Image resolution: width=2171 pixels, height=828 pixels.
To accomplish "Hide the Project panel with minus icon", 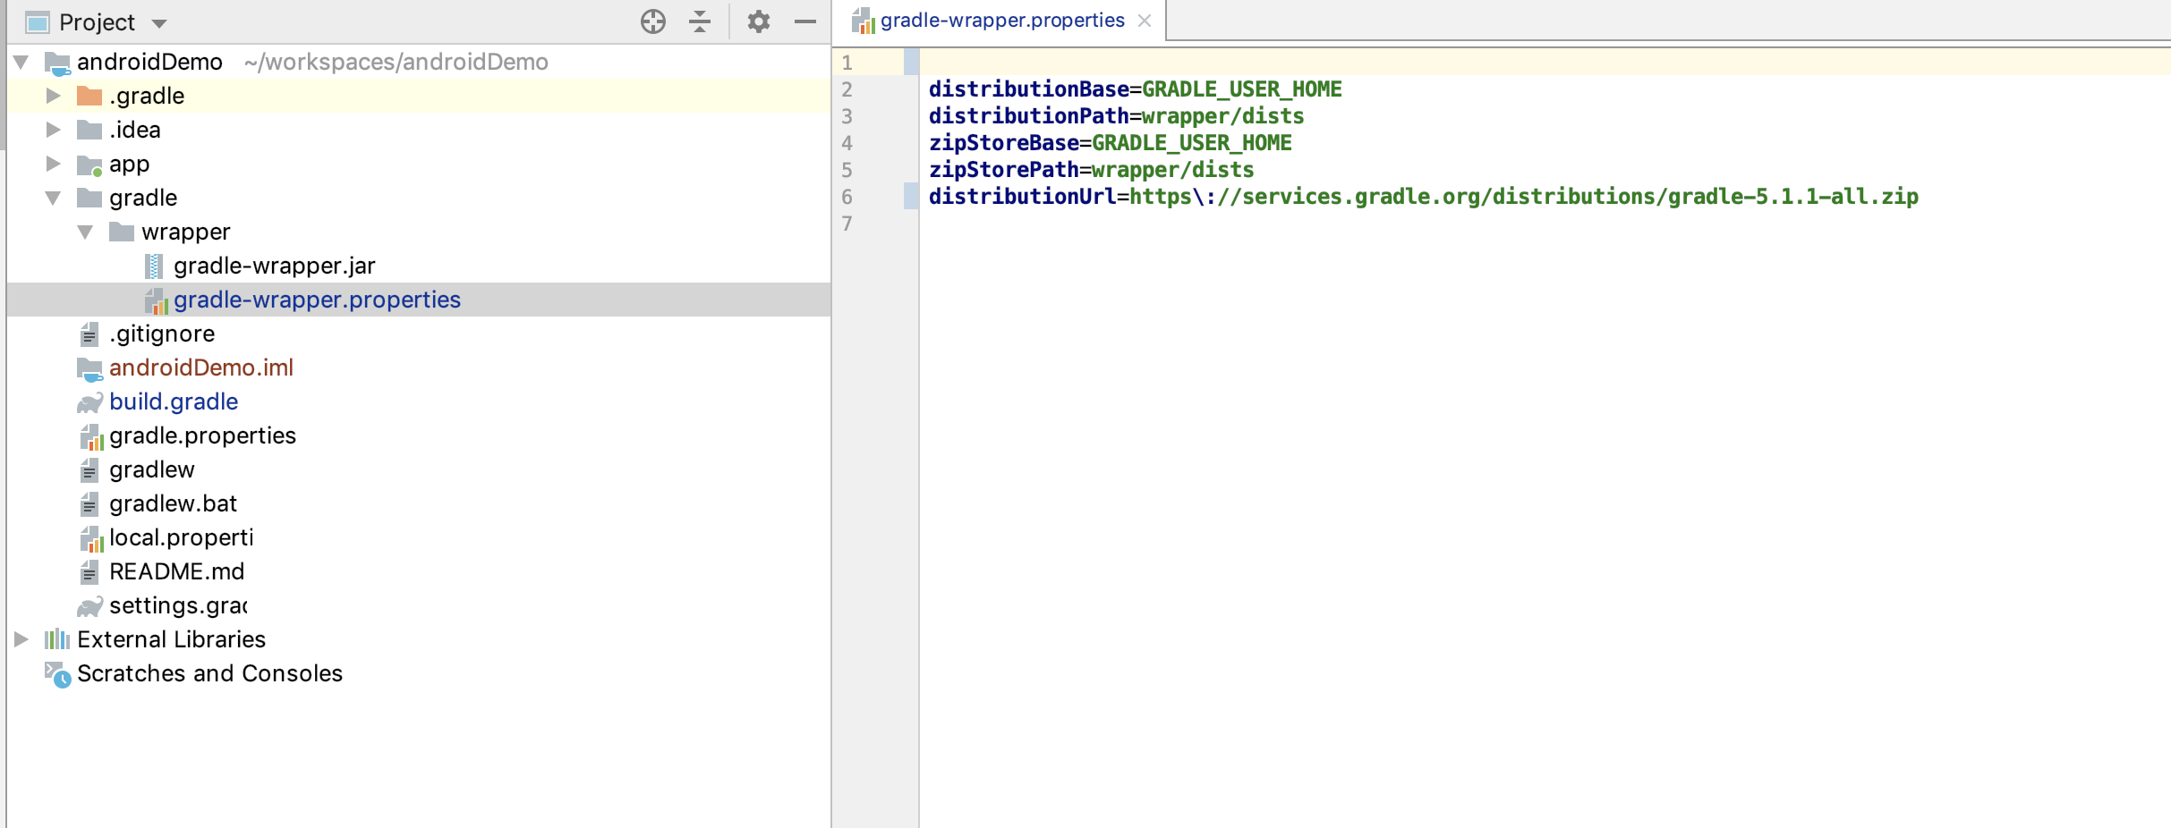I will point(805,21).
